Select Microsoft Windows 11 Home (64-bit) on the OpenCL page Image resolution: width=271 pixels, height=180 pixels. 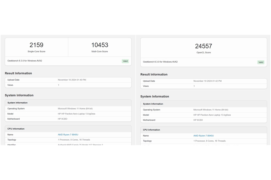click(211, 110)
